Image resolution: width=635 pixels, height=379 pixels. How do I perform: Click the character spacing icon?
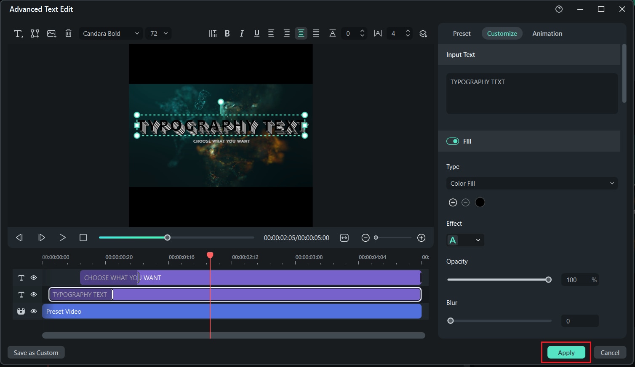(x=378, y=34)
